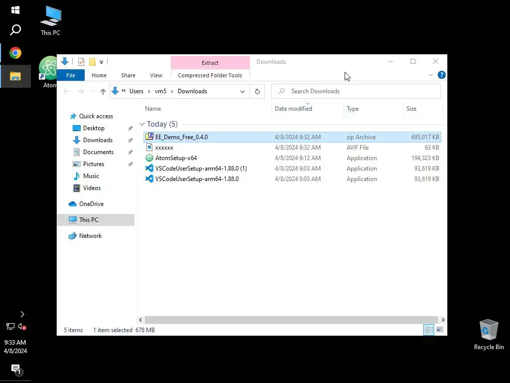Click the Properties quick access toolbar icon

pos(81,61)
